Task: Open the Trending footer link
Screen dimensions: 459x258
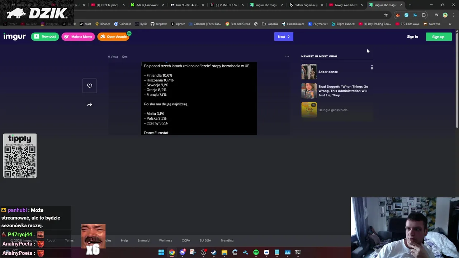Action: tap(227, 240)
